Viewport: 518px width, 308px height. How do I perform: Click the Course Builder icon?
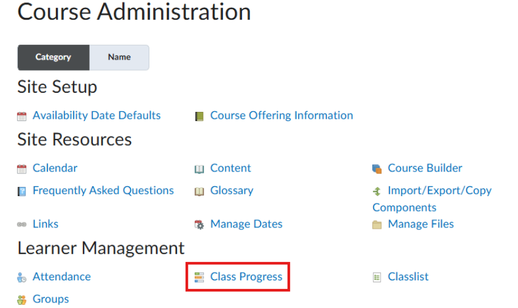377,169
